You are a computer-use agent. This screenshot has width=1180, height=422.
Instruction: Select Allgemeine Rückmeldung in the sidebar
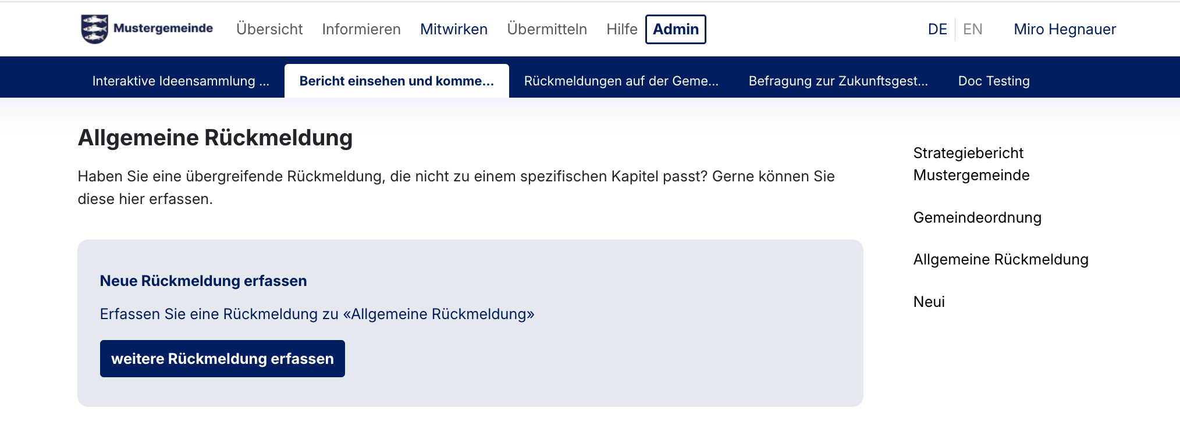click(x=1000, y=259)
